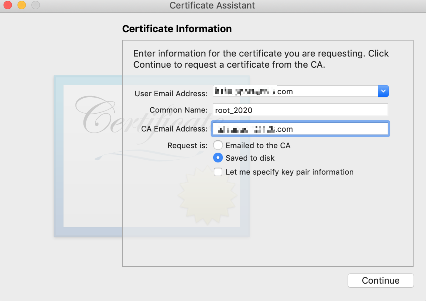This screenshot has width=426, height=301.
Task: Click the Common Name label
Action: 178,110
